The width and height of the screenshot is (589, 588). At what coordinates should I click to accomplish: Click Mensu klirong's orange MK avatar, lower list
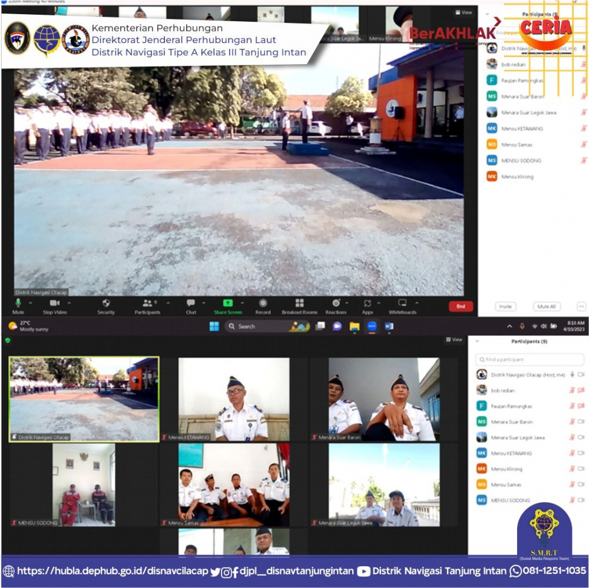pos(482,469)
